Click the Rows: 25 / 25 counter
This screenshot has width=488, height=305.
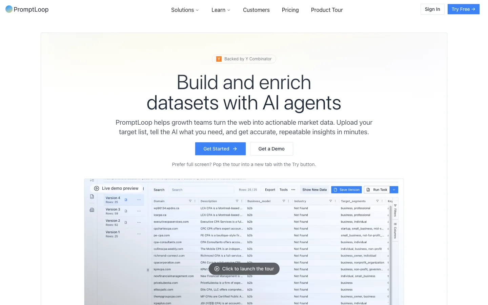[x=248, y=190]
